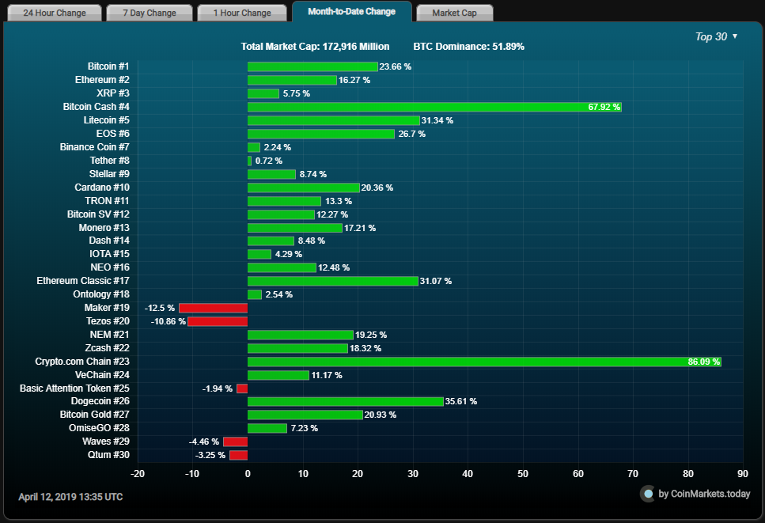Click the red Maker #19 bar
This screenshot has height=523, width=765.
point(214,308)
